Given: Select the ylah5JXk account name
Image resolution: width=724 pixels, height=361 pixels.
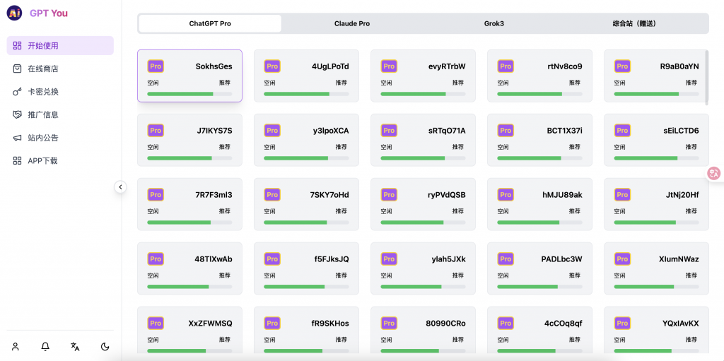Looking at the screenshot, I should tap(449, 259).
